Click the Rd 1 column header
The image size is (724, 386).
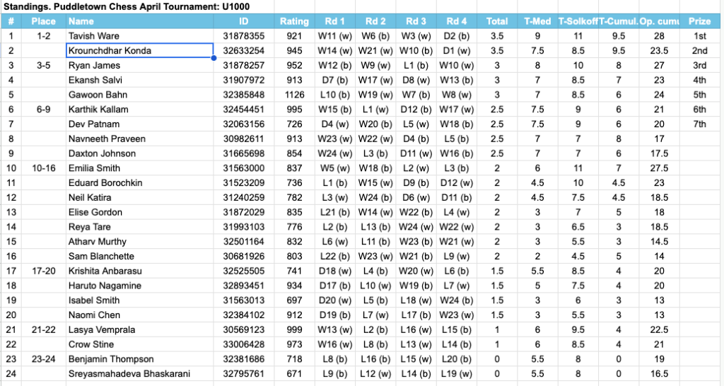point(334,21)
